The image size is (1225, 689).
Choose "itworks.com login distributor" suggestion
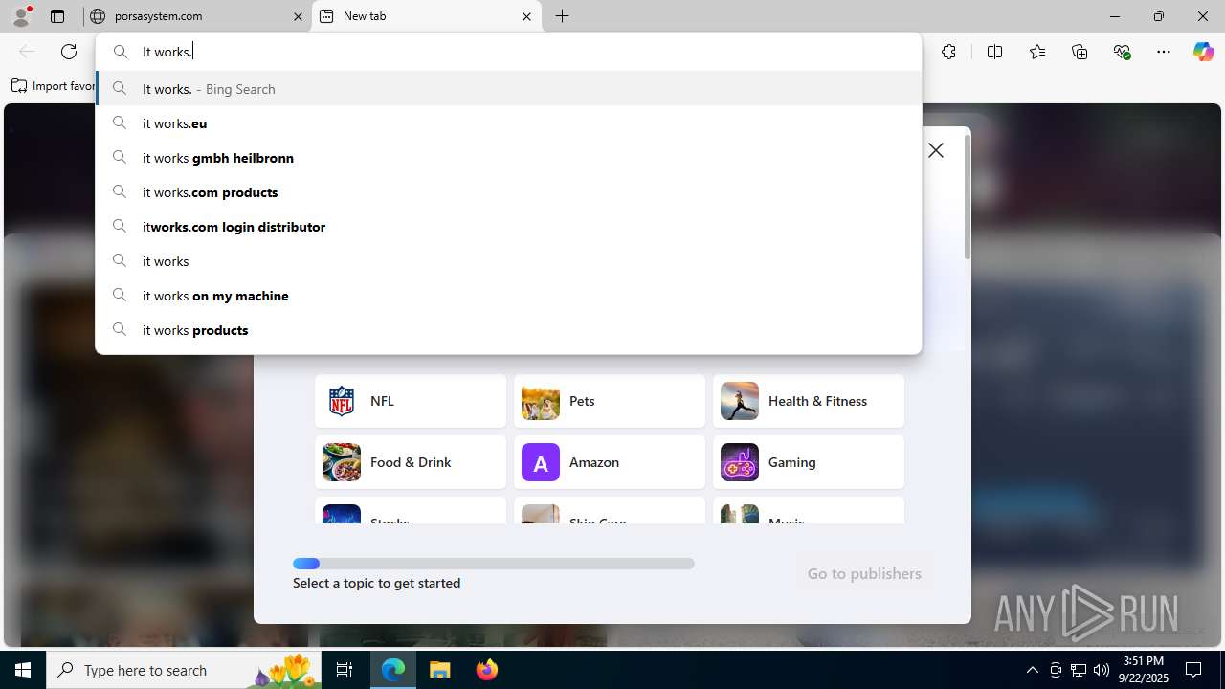click(x=508, y=227)
